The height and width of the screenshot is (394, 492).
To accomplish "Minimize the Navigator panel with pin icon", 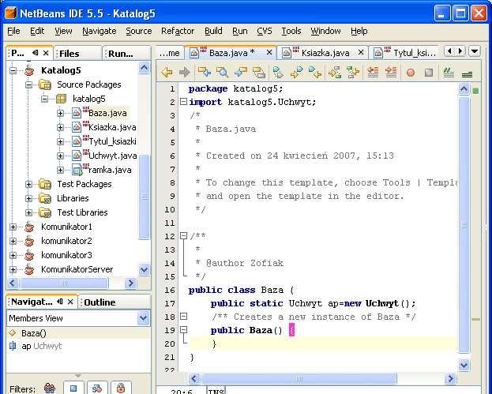I will pos(60,302).
